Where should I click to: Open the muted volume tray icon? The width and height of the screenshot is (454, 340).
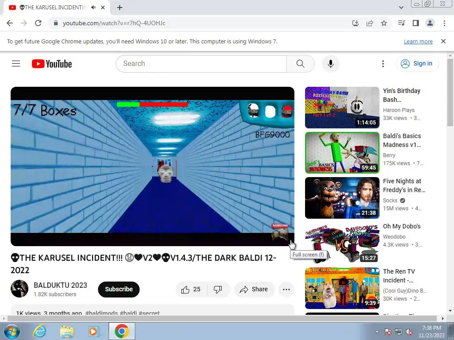pos(409,332)
